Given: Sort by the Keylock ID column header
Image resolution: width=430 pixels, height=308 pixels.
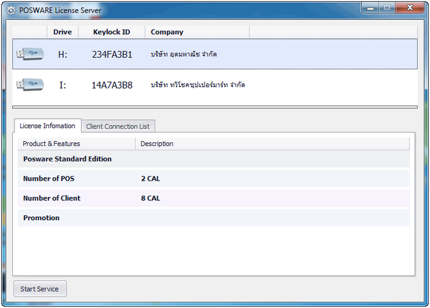Looking at the screenshot, I should (111, 32).
